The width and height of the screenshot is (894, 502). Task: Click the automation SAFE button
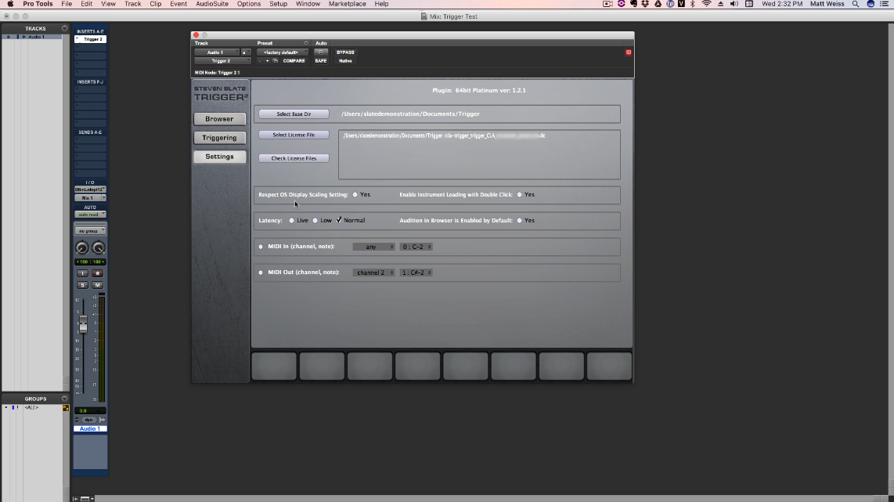[x=321, y=61]
